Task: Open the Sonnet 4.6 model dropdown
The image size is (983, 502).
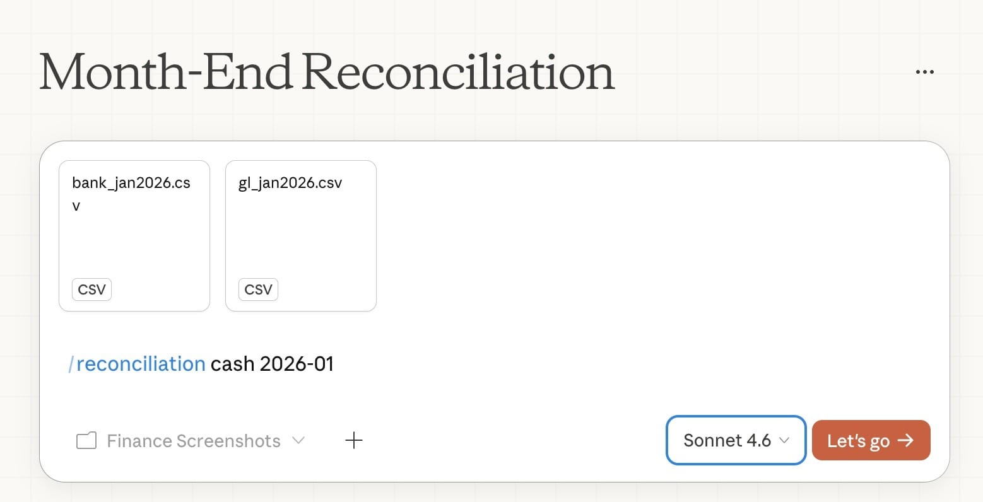Action: (735, 440)
